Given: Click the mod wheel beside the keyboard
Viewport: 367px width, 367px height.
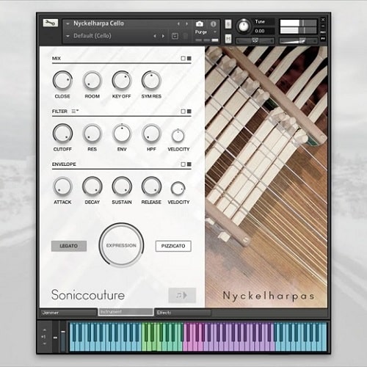Looking at the screenshot, I should pyautogui.click(x=63, y=337).
